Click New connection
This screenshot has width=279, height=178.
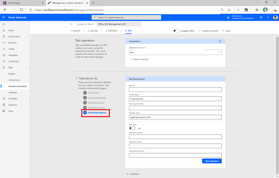[x=139, y=59]
